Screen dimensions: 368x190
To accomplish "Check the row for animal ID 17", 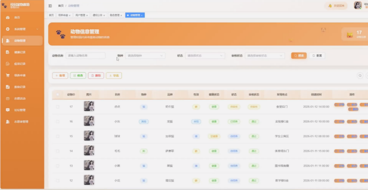I will click(x=57, y=107).
